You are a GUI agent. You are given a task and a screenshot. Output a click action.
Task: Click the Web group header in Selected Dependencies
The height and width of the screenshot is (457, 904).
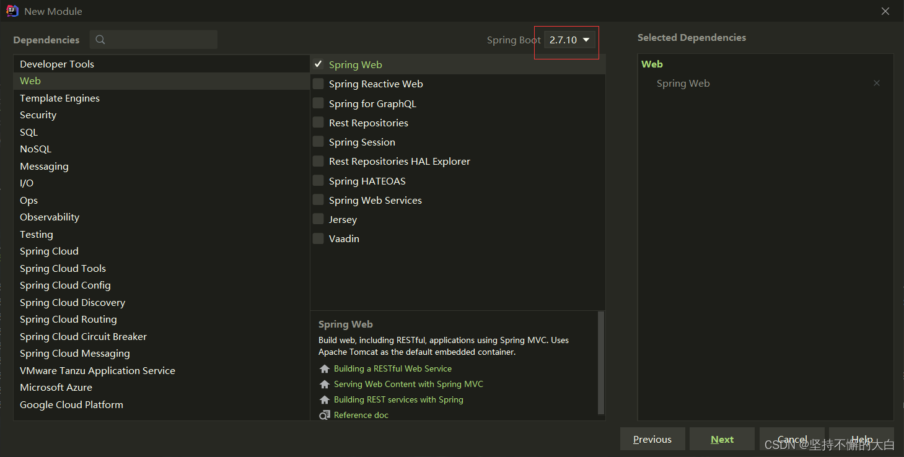coord(652,64)
